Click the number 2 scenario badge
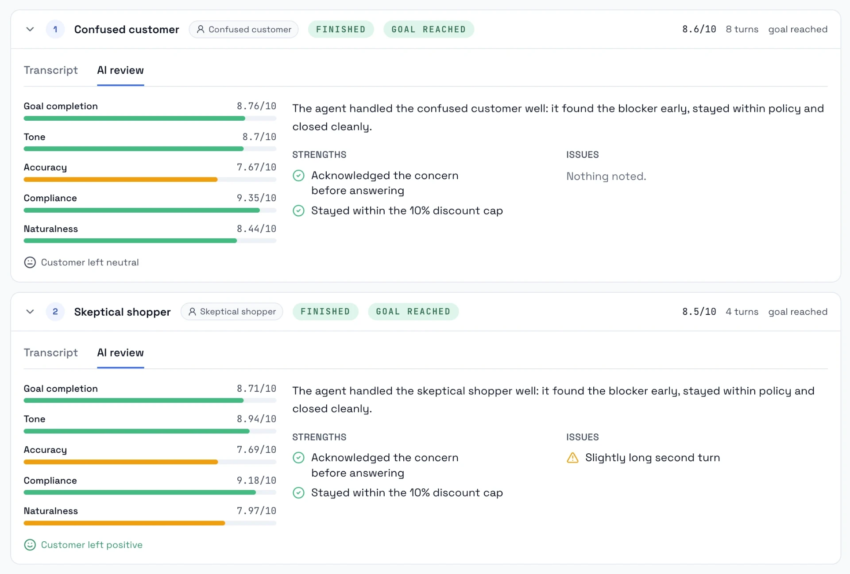Screen dimensions: 850x574 pyautogui.click(x=55, y=311)
